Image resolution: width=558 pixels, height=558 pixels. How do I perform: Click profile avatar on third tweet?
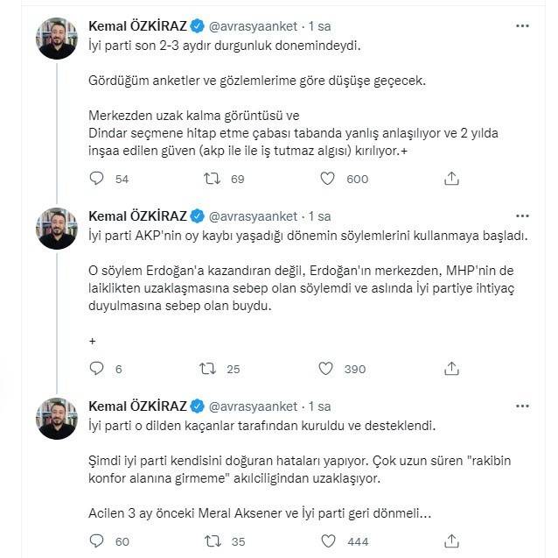click(55, 418)
